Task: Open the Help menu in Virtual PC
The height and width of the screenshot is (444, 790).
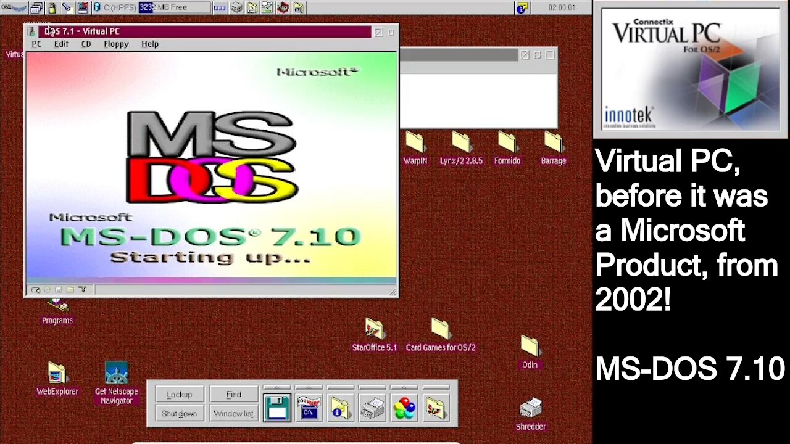Action: pos(150,44)
